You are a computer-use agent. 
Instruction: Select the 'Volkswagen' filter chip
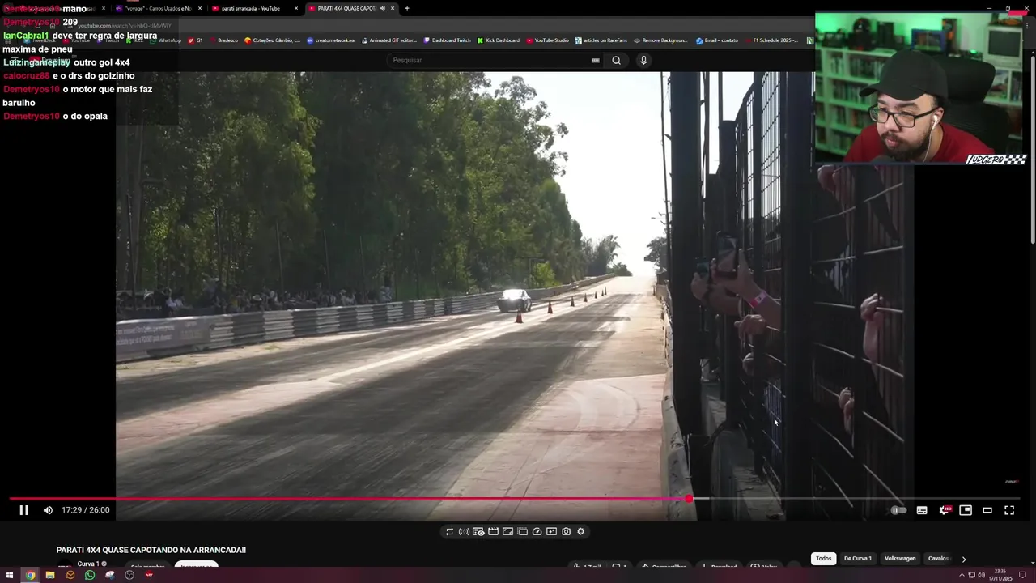point(900,558)
